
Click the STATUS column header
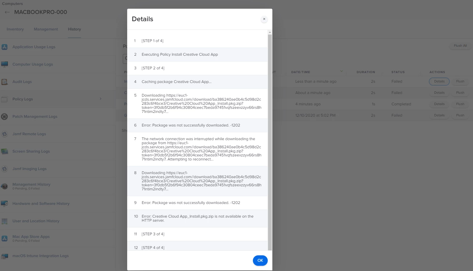[398, 72]
